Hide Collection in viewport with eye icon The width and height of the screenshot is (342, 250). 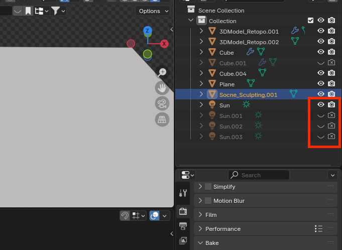pyautogui.click(x=321, y=20)
